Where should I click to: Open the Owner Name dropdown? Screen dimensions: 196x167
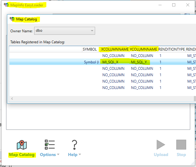click(65, 31)
